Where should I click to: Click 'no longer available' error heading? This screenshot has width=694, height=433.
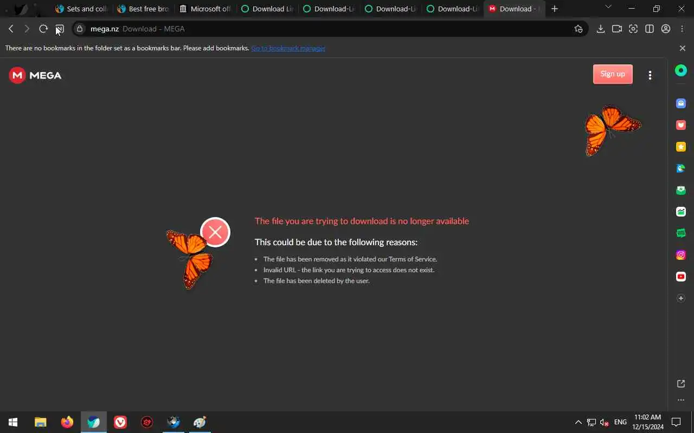[x=362, y=221]
